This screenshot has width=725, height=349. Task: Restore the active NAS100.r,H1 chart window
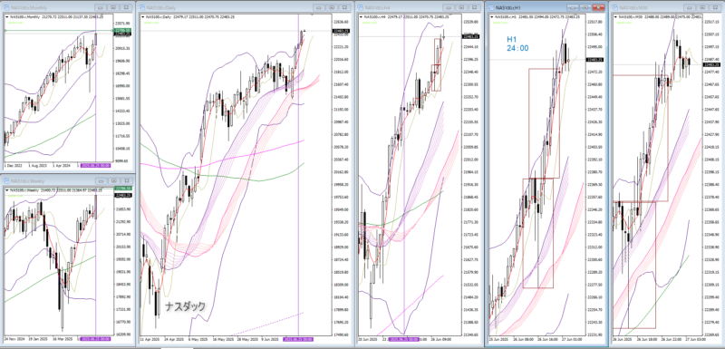[585, 8]
